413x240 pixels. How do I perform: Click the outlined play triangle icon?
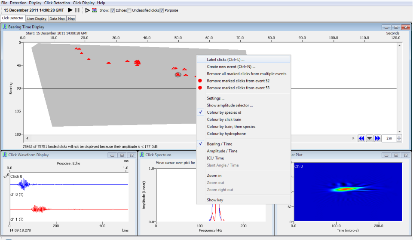coord(87,10)
